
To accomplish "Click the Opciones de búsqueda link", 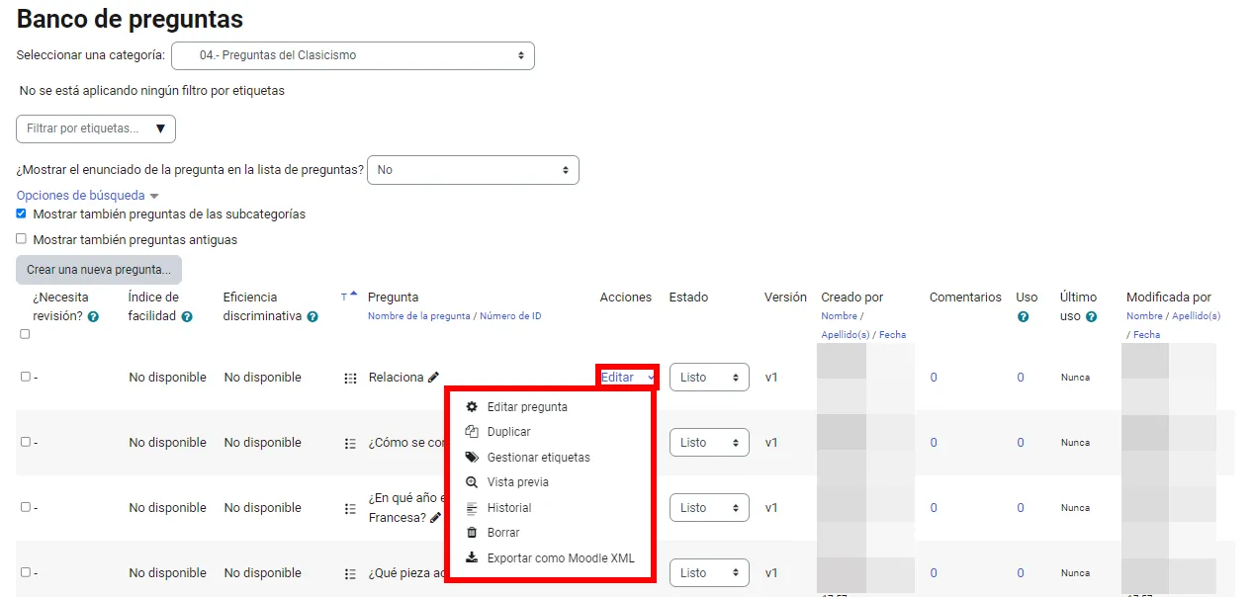I will pos(81,196).
